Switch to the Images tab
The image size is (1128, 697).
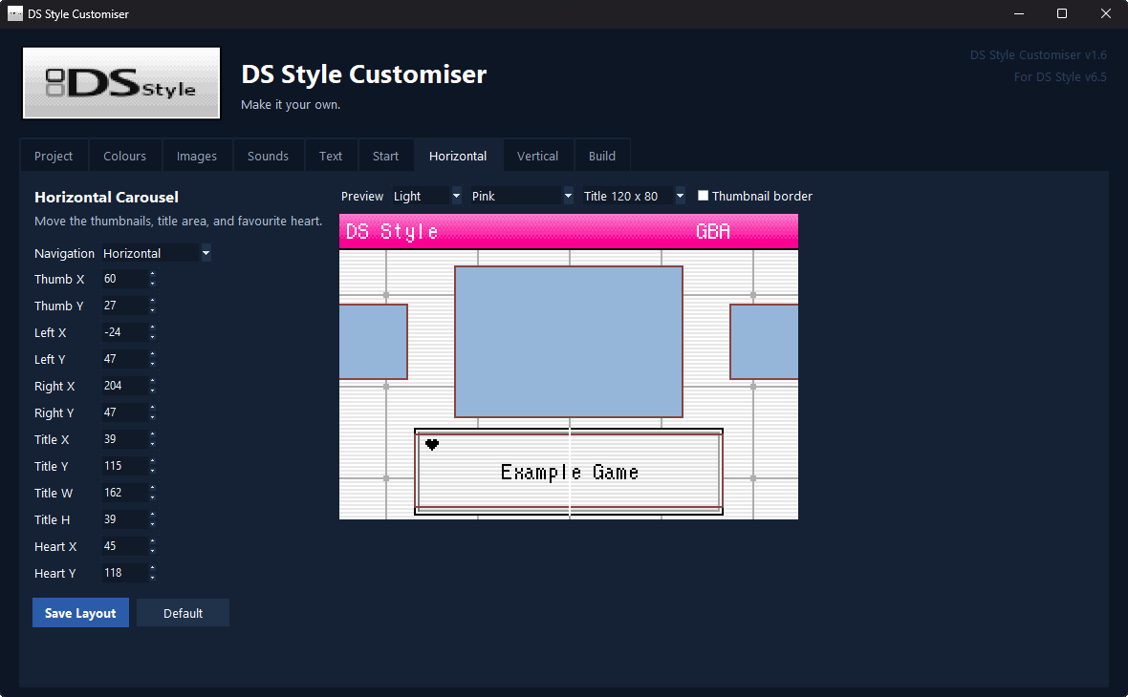coord(196,156)
